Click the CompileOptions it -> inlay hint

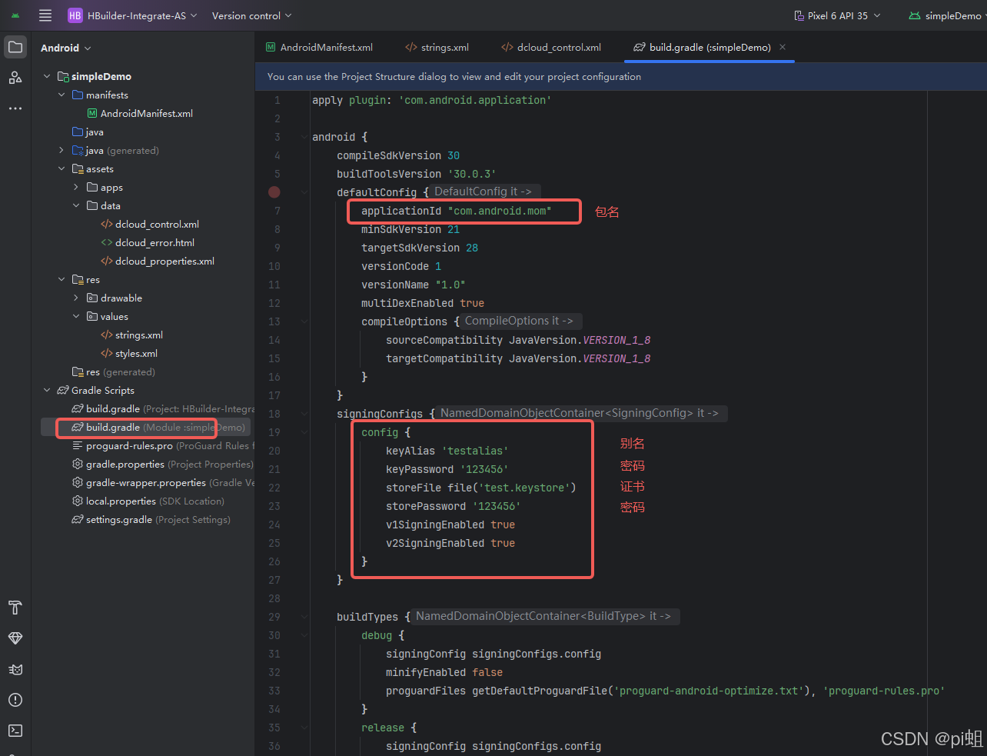(520, 321)
